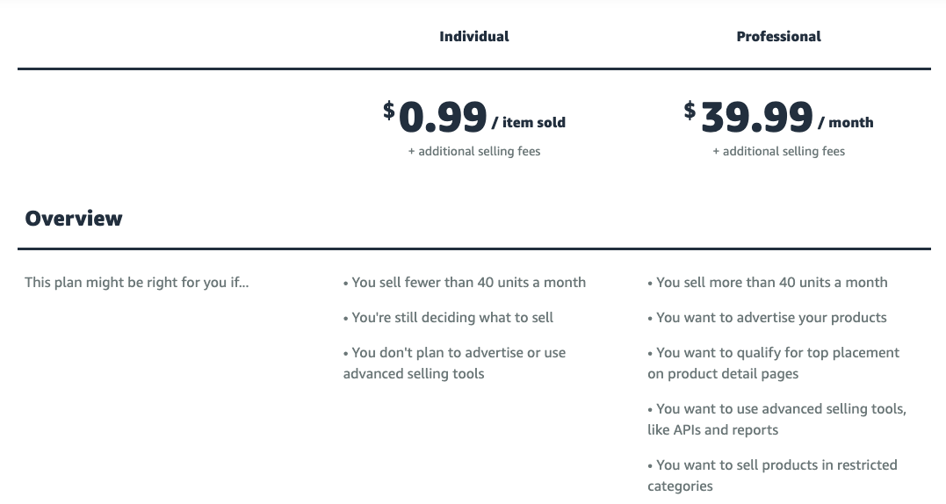Select the Individual plan column header
The height and width of the screenshot is (504, 946).
pos(473,37)
